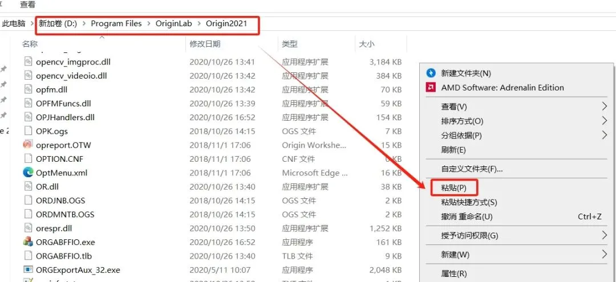Sort by 类型 column header
Image resolution: width=616 pixels, height=282 pixels.
(x=290, y=44)
